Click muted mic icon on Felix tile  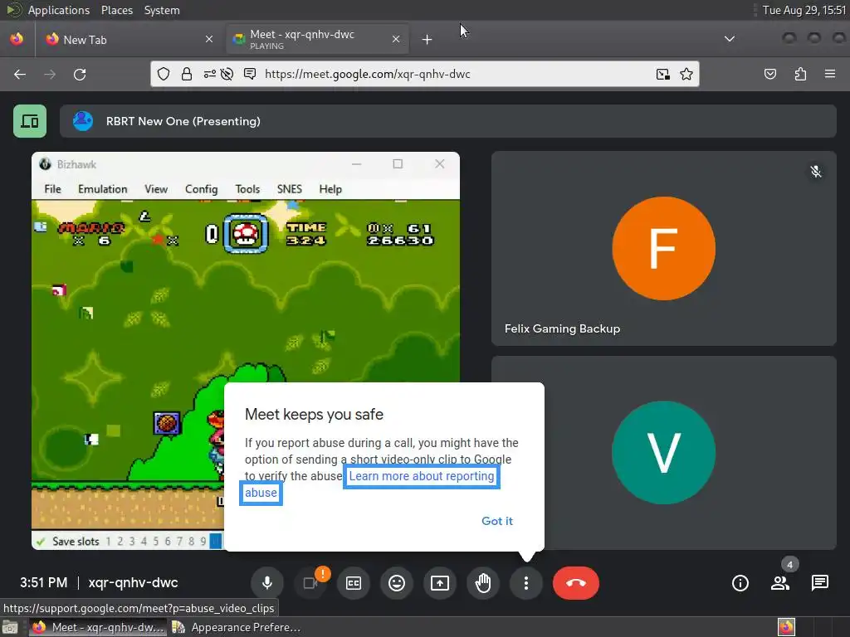816,172
